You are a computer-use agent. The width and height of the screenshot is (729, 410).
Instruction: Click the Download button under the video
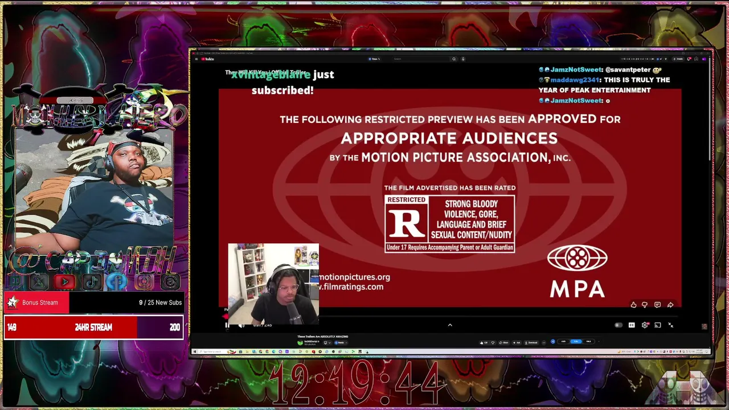(531, 342)
